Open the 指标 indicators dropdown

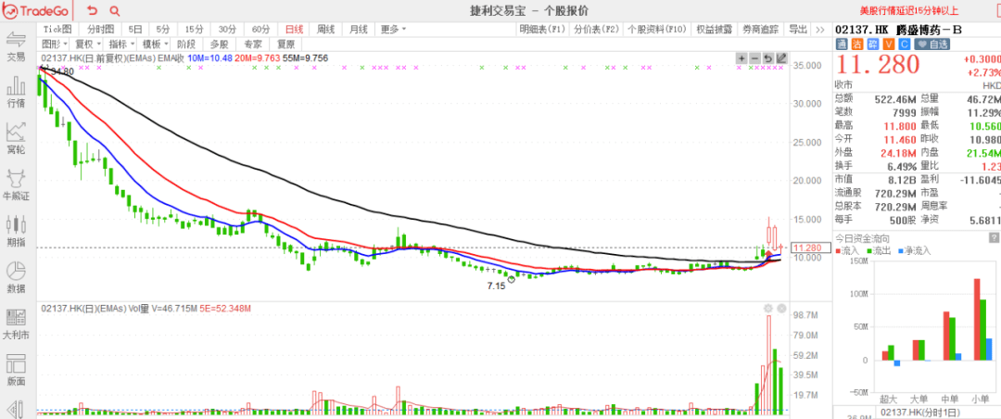pos(120,44)
